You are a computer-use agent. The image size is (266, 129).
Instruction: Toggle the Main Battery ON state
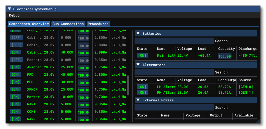pos(142,56)
